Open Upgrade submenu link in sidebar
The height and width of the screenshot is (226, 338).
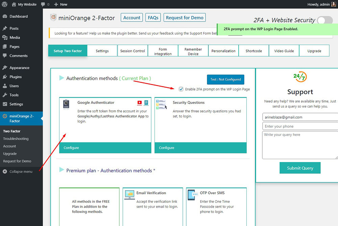(10, 154)
